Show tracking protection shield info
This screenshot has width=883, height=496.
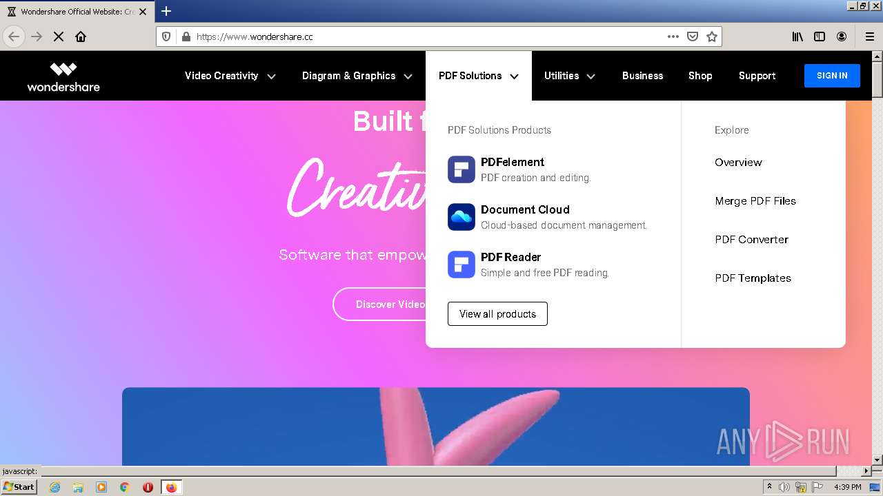pyautogui.click(x=166, y=37)
